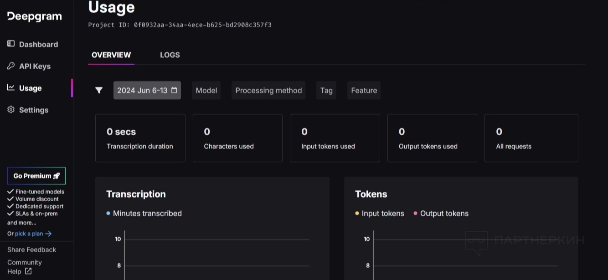Click the Go Premium button
The height and width of the screenshot is (280, 608).
[x=36, y=176]
